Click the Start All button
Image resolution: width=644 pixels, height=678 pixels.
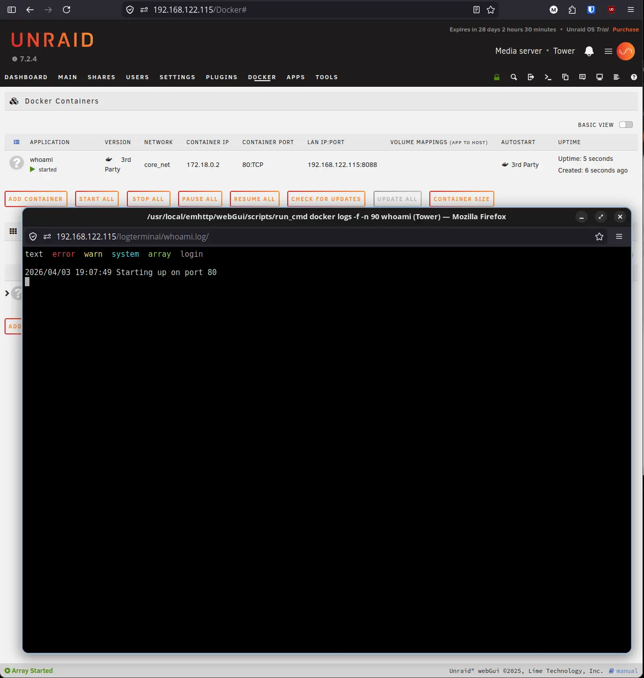coord(97,199)
